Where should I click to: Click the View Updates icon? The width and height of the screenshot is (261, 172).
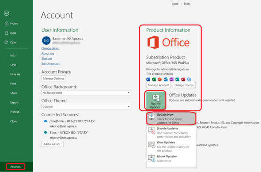[x=151, y=145]
